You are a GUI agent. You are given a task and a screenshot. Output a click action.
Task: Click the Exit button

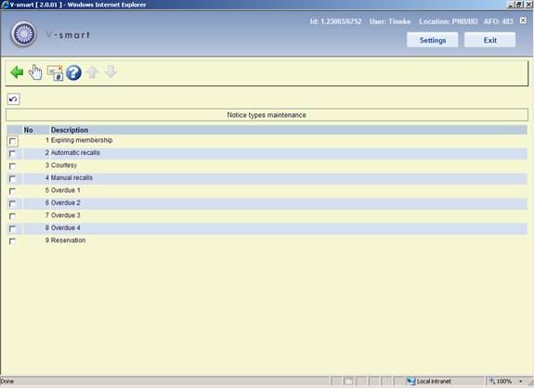490,40
